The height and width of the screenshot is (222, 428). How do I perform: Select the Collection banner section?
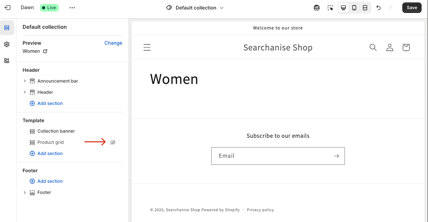[x=56, y=131]
